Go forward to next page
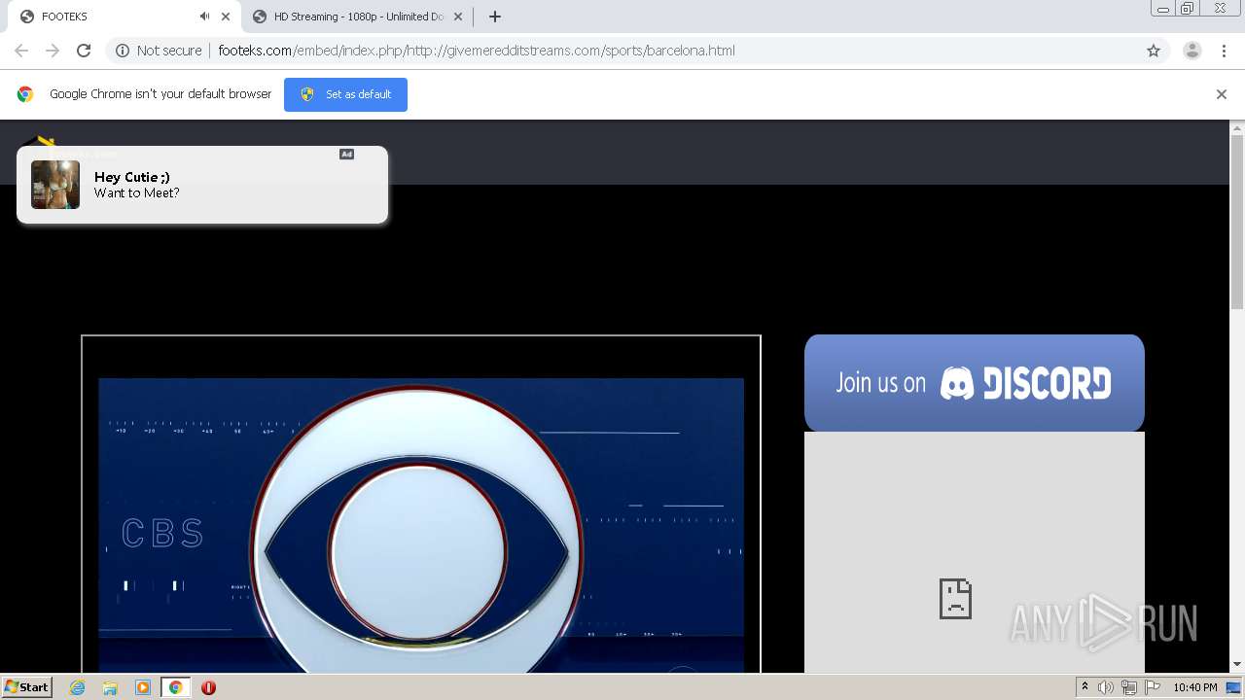This screenshot has height=700, width=1245. 53,51
